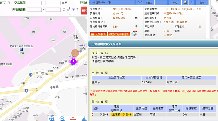The width and height of the screenshot is (218, 121).
Task: Click the 房地(土地+建物) transaction target value
Action: click(122, 9)
